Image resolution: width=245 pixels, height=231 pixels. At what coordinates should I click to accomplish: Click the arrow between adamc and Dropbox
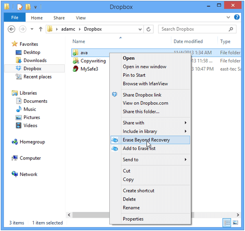[x=80, y=29]
